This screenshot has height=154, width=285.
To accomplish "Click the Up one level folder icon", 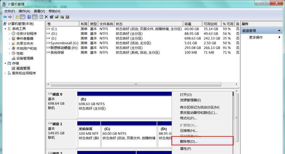I will (x=17, y=17).
